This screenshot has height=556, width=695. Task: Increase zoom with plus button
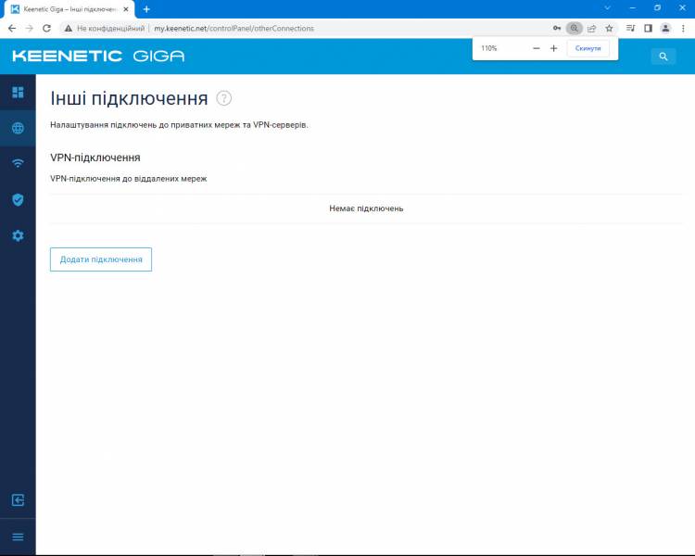[x=553, y=48]
